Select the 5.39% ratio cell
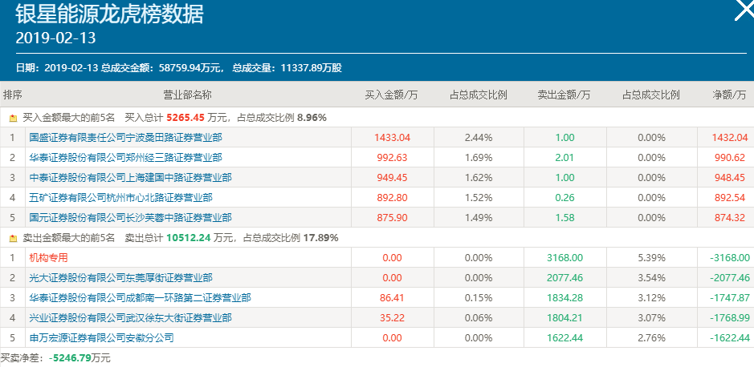Image resolution: width=754 pixels, height=367 pixels. click(651, 257)
